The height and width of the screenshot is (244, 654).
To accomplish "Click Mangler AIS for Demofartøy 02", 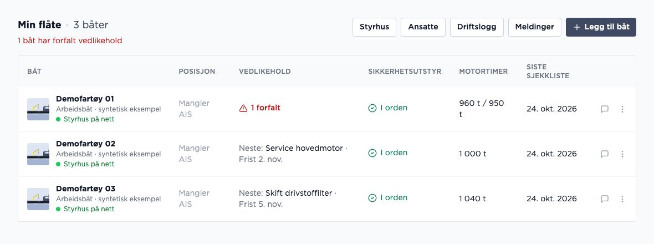I will click(x=195, y=154).
